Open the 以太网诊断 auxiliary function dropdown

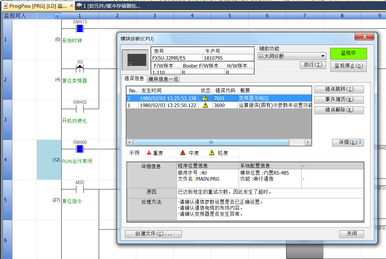click(x=323, y=56)
